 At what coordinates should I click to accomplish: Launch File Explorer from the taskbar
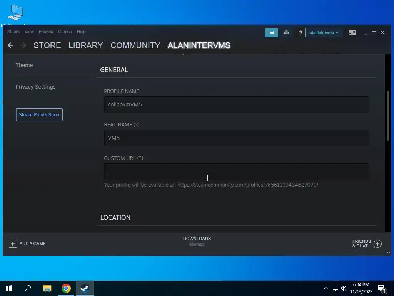47,288
